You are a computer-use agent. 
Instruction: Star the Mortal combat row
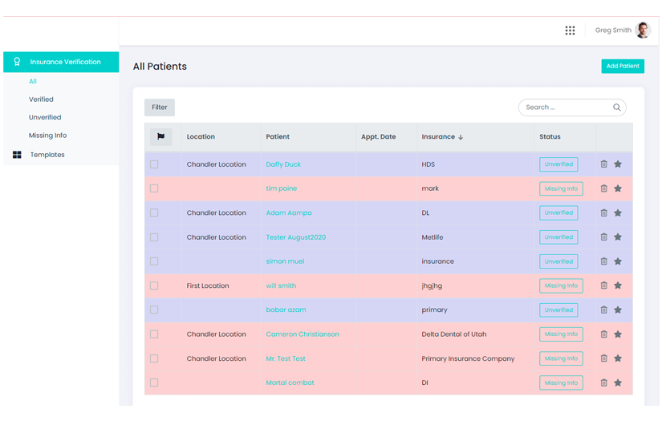(618, 383)
